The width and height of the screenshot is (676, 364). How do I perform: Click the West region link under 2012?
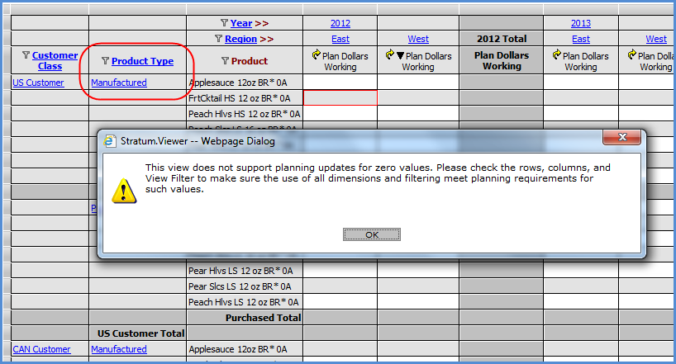[418, 39]
